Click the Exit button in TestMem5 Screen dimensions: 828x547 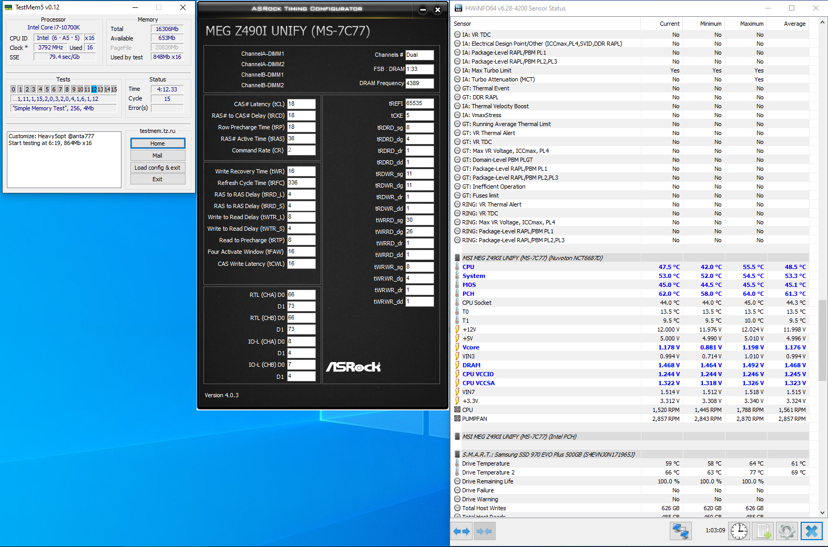pos(158,179)
